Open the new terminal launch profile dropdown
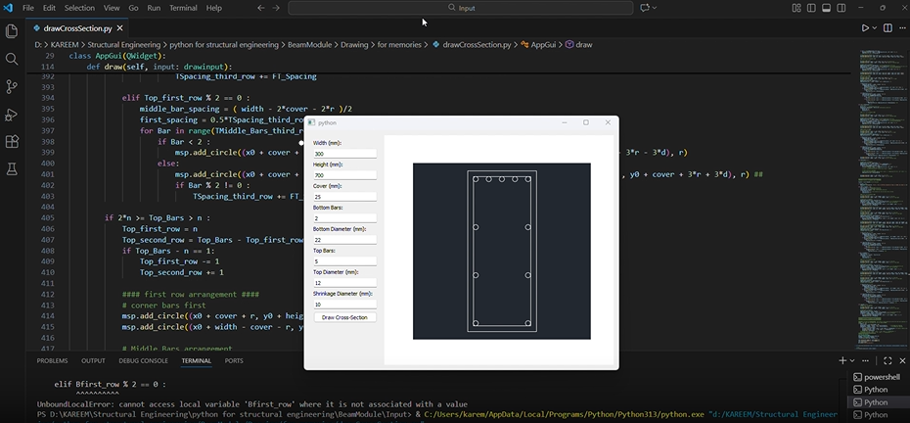 click(852, 361)
